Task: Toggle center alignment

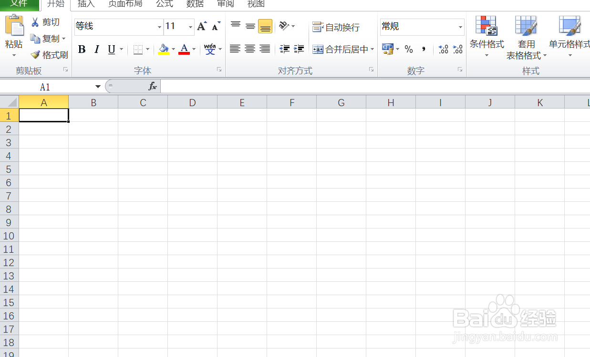Action: pos(249,49)
